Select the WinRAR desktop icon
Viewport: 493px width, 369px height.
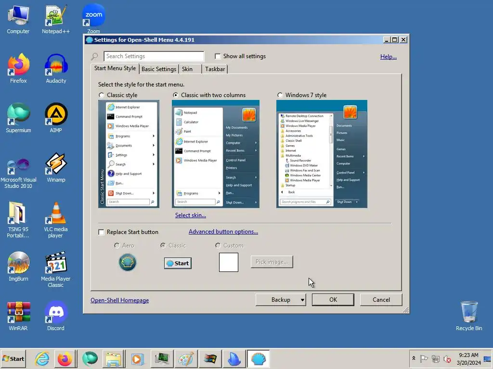(18, 316)
